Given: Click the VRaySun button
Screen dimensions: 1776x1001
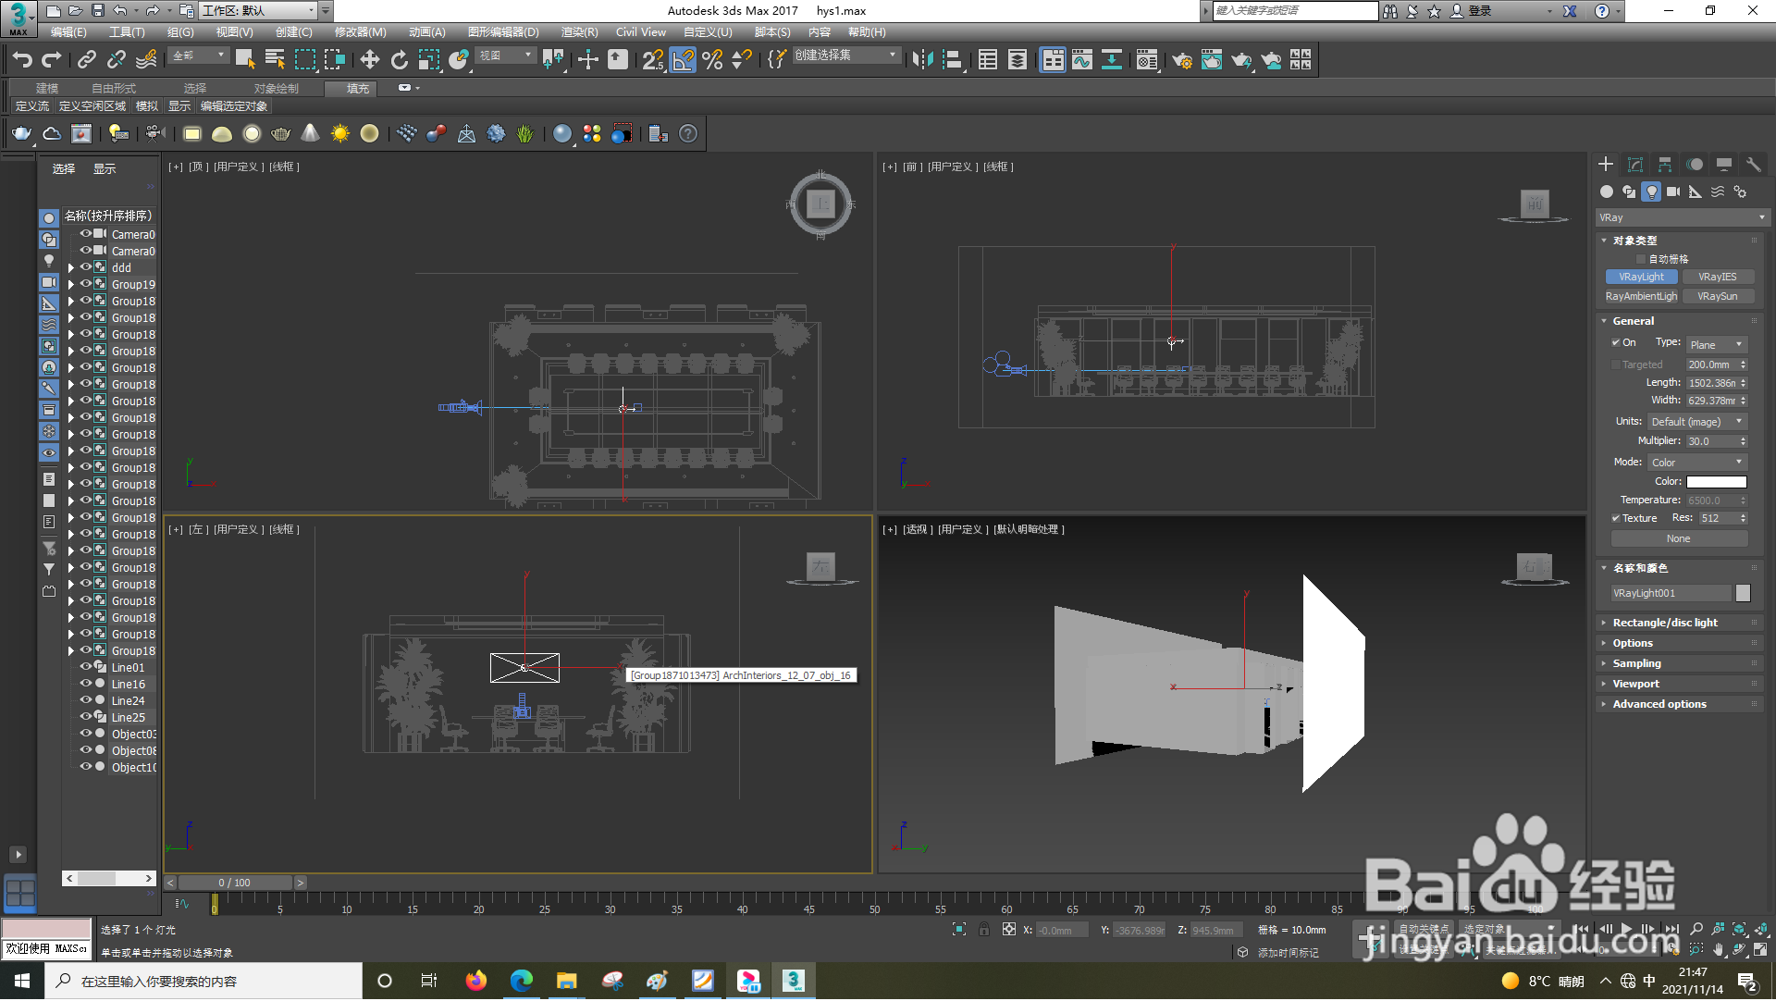Looking at the screenshot, I should pyautogui.click(x=1717, y=296).
